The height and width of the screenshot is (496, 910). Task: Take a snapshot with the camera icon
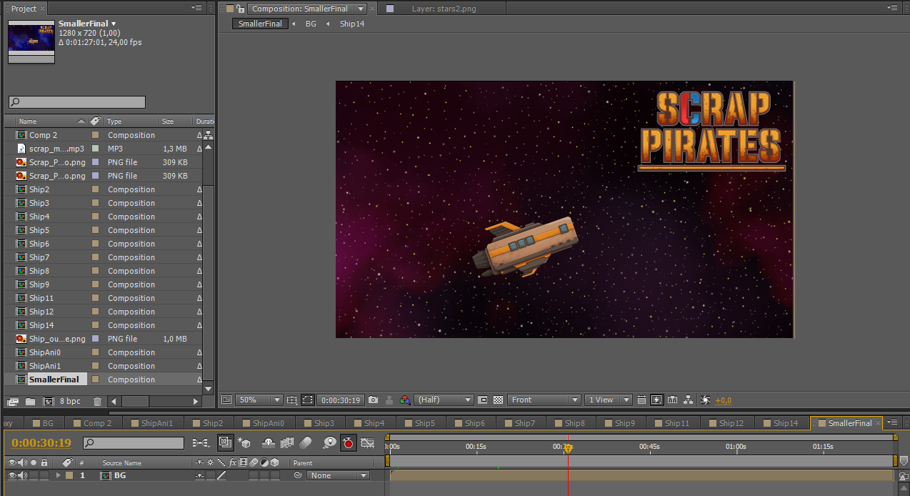(x=373, y=400)
